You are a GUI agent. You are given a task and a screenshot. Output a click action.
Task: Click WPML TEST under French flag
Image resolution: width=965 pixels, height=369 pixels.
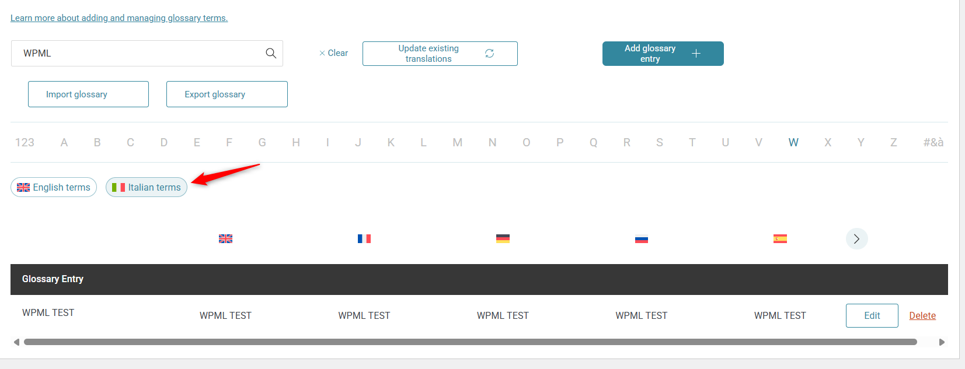(364, 315)
